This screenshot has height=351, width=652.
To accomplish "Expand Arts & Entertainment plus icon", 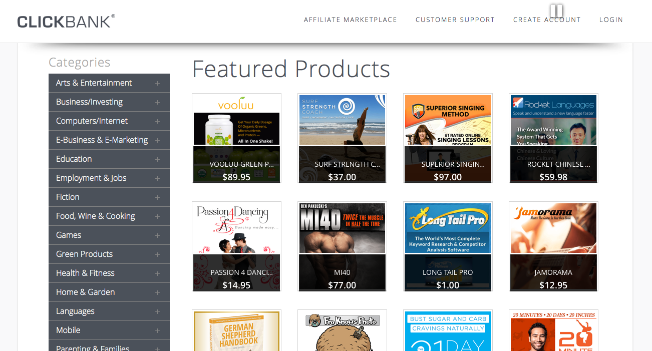I will coord(157,83).
